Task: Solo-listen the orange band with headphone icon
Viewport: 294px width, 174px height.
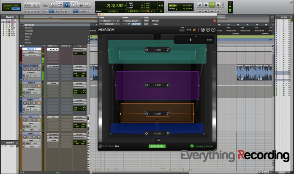Action: (168, 114)
